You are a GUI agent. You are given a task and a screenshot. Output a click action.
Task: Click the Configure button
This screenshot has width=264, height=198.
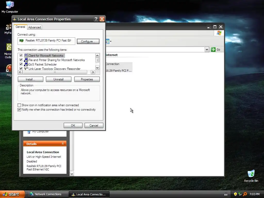coord(88,42)
